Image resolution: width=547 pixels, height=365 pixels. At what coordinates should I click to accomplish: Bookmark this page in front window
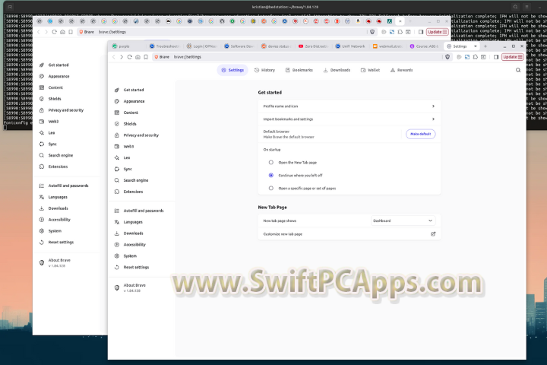click(146, 57)
